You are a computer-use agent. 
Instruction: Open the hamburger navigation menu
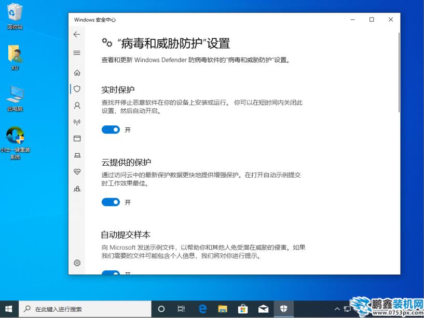pyautogui.click(x=77, y=53)
